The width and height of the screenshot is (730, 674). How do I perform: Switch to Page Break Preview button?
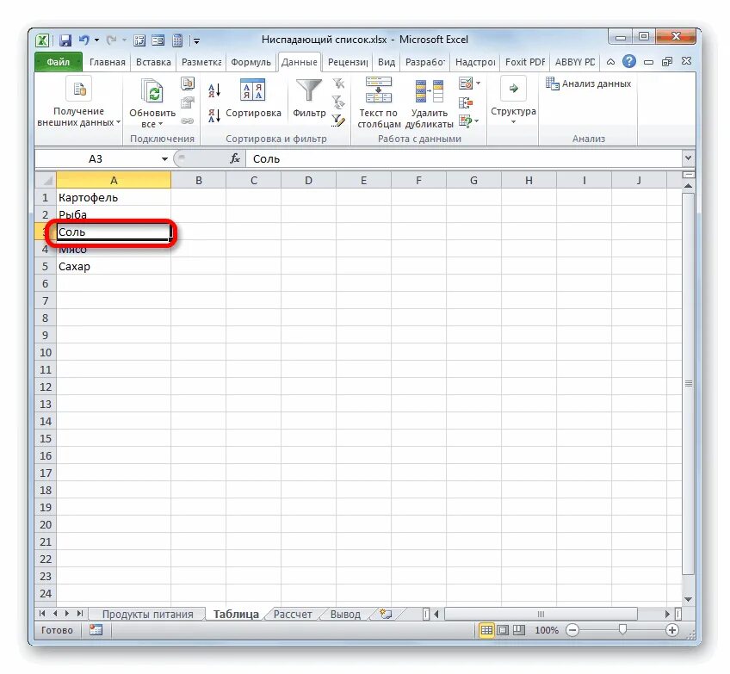[x=518, y=630]
